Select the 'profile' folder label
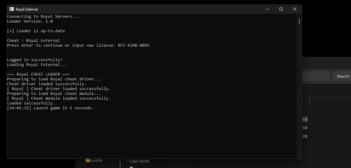The width and height of the screenshot is (351, 168). [x=97, y=161]
